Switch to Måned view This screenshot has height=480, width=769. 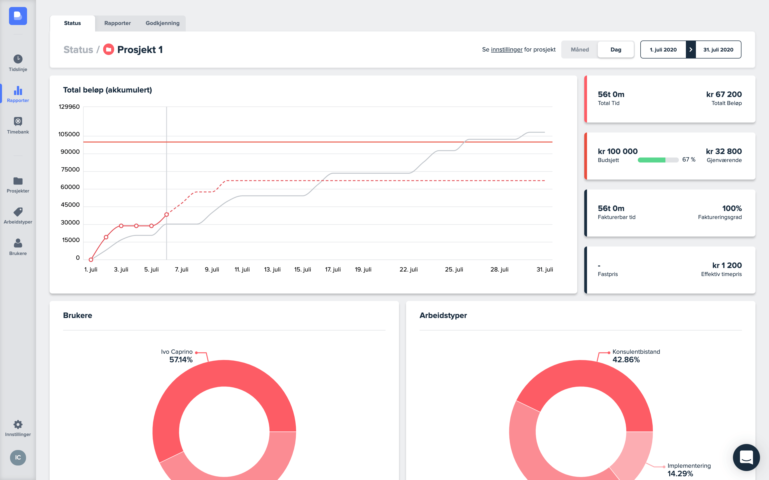point(580,49)
